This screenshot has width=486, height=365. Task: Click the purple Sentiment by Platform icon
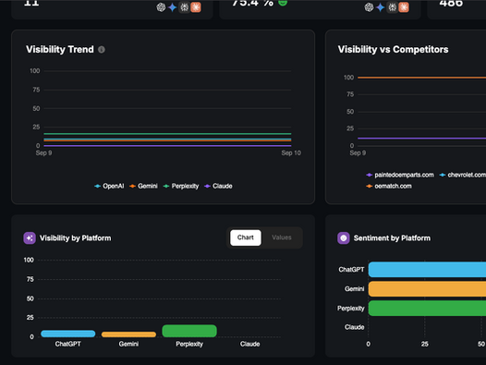pos(344,238)
